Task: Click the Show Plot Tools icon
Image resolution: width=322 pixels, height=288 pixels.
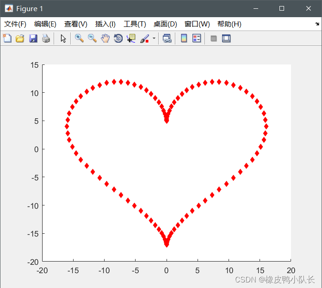Action: pyautogui.click(x=226, y=38)
